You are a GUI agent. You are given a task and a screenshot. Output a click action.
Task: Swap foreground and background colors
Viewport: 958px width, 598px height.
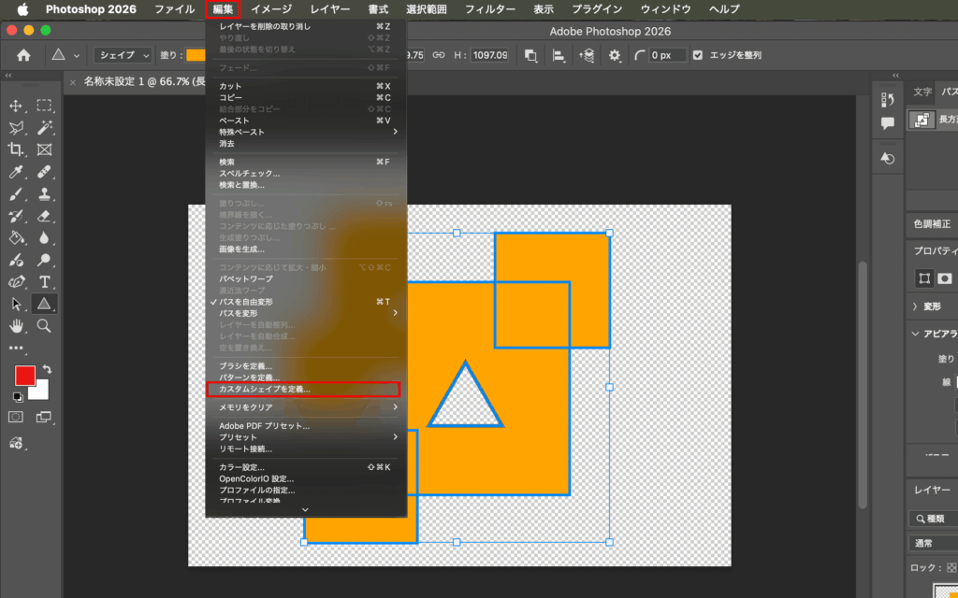(47, 369)
